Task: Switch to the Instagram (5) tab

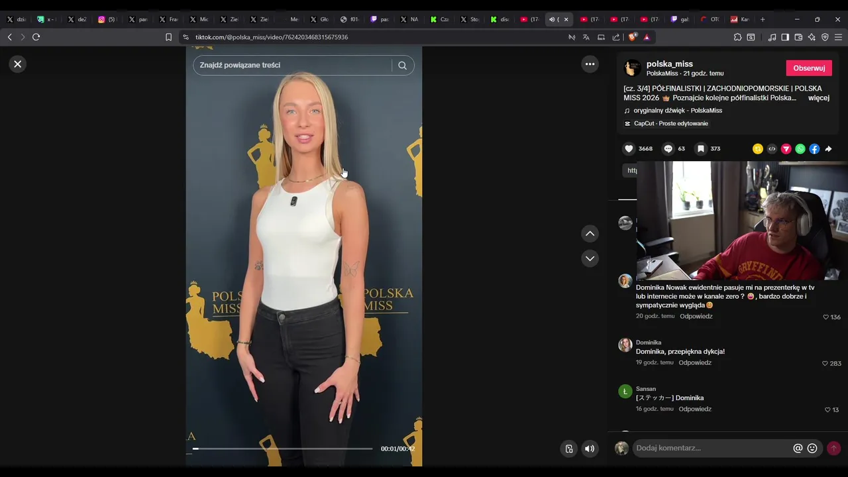Action: [x=107, y=19]
